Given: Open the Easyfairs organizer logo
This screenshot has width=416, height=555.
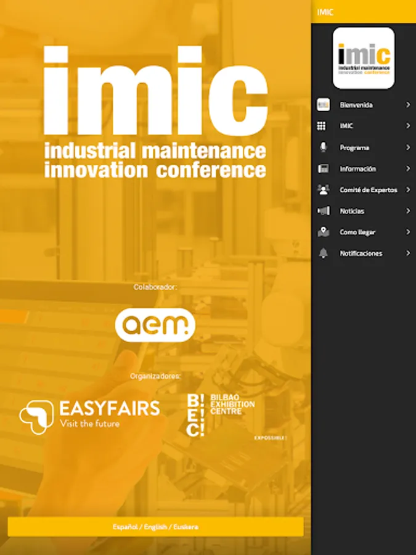Looking at the screenshot, I should 89,417.
